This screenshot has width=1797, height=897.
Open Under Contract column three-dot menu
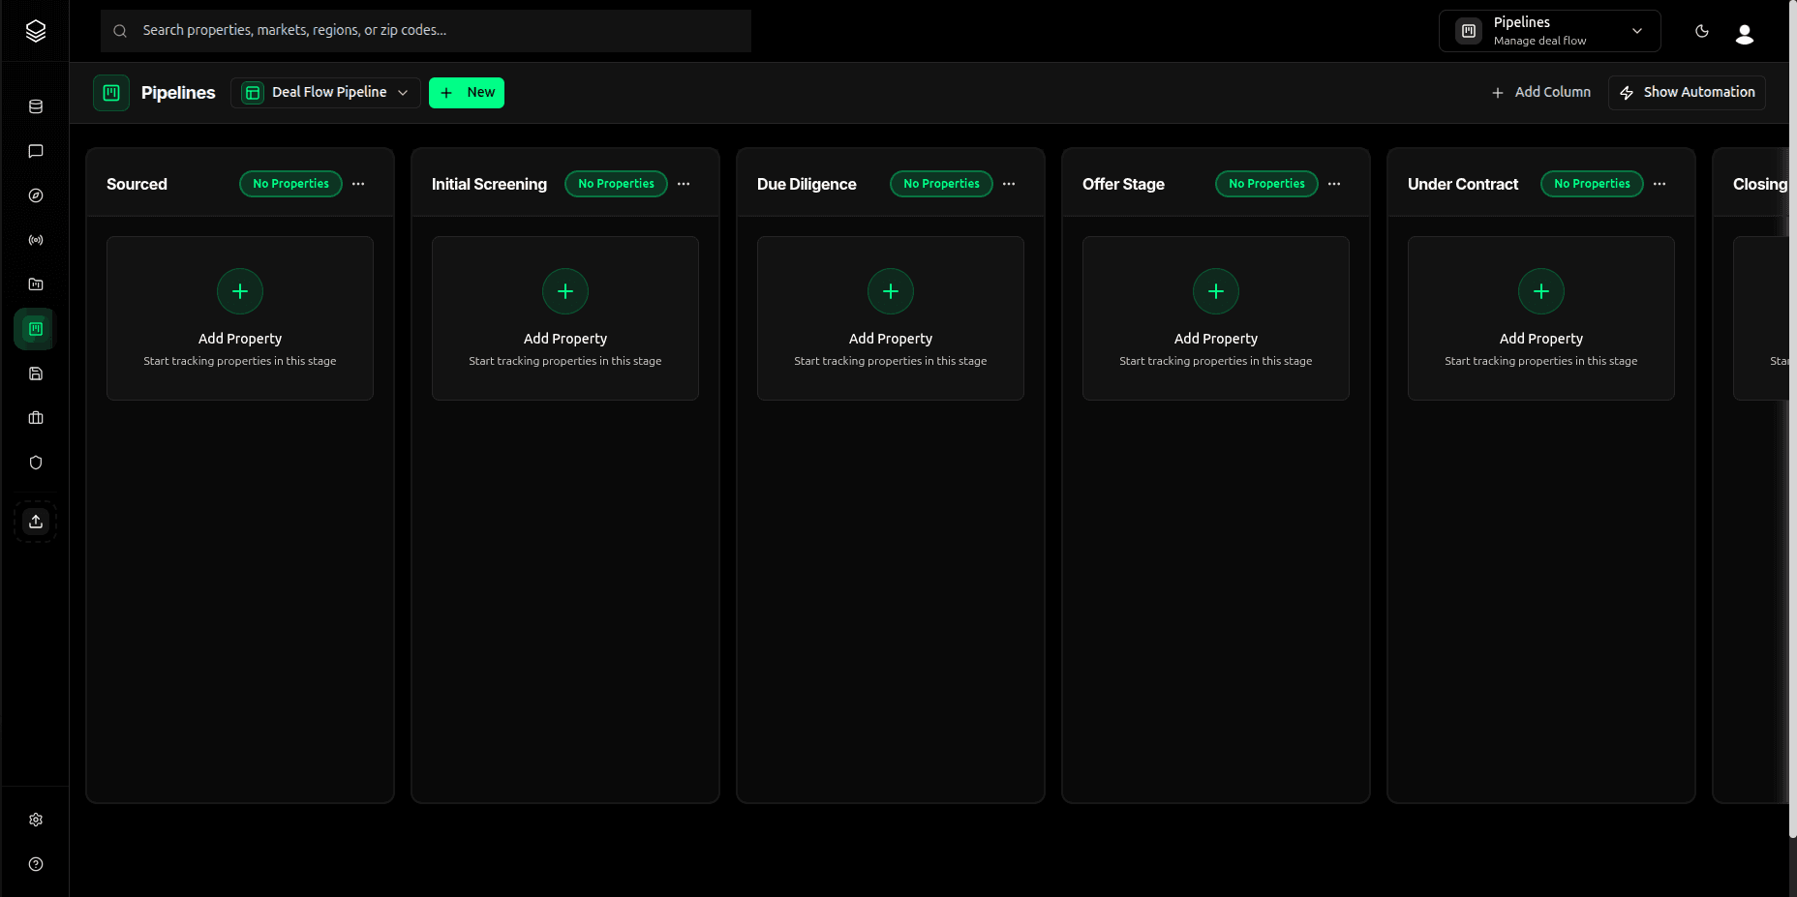[1660, 184]
